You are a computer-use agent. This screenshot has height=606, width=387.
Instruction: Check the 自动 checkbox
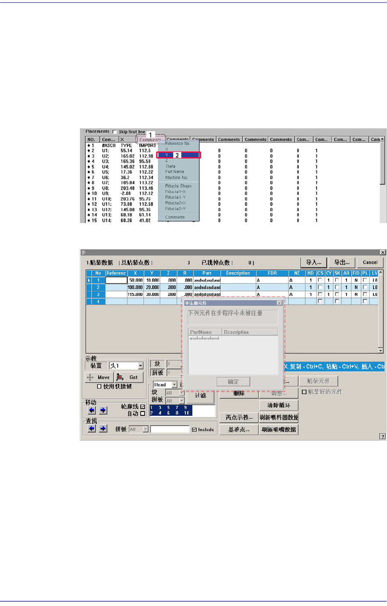pyautogui.click(x=142, y=413)
